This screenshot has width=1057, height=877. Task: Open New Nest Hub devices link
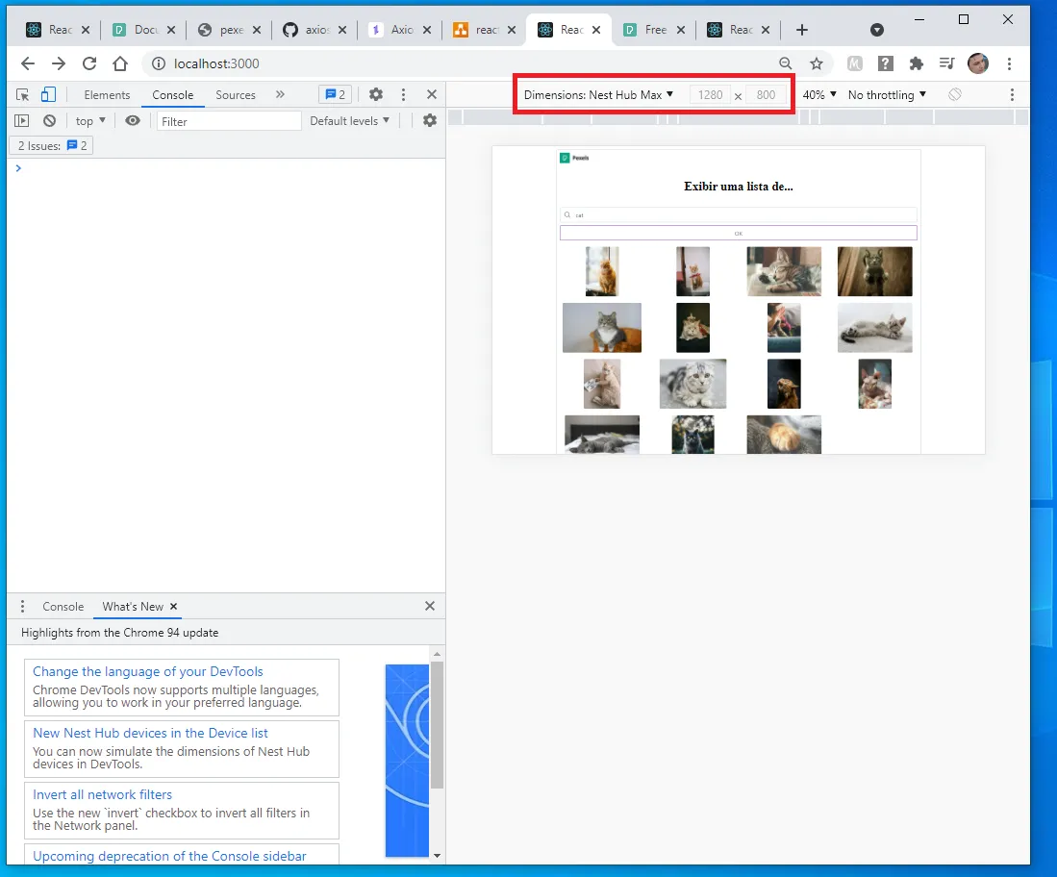tap(150, 733)
